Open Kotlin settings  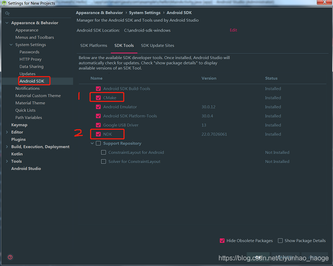pyautogui.click(x=17, y=154)
